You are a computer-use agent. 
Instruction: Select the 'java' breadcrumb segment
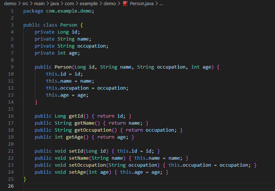(55, 3)
